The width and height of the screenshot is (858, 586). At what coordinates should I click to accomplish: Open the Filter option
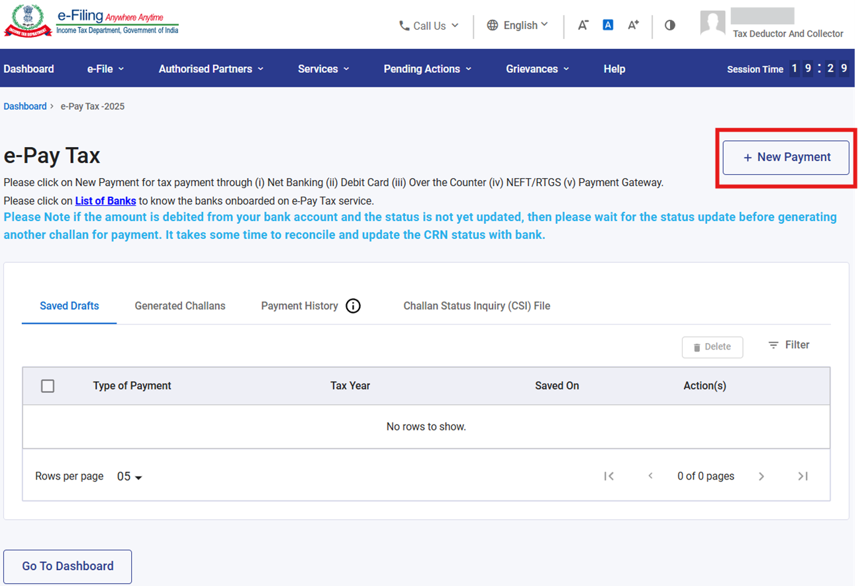(x=788, y=345)
